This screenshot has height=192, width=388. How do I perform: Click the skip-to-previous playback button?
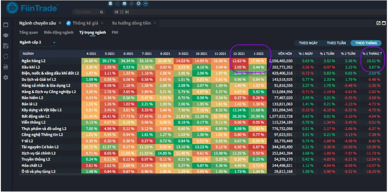pyautogui.click(x=116, y=12)
